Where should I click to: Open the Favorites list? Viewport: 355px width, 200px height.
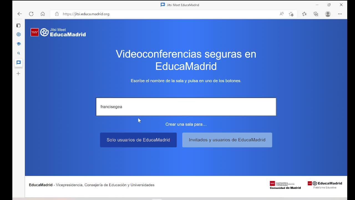304,14
